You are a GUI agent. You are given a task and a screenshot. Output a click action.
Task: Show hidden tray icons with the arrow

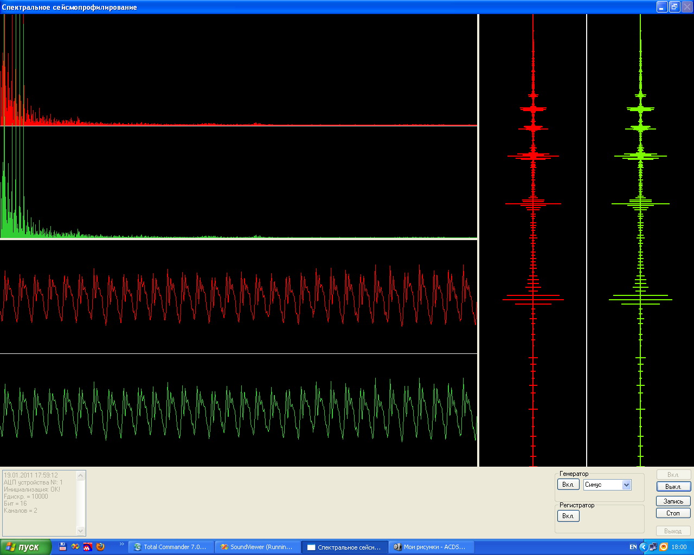click(x=644, y=547)
